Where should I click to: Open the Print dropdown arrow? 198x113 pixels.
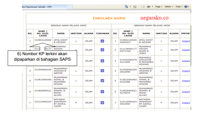click(x=152, y=7)
